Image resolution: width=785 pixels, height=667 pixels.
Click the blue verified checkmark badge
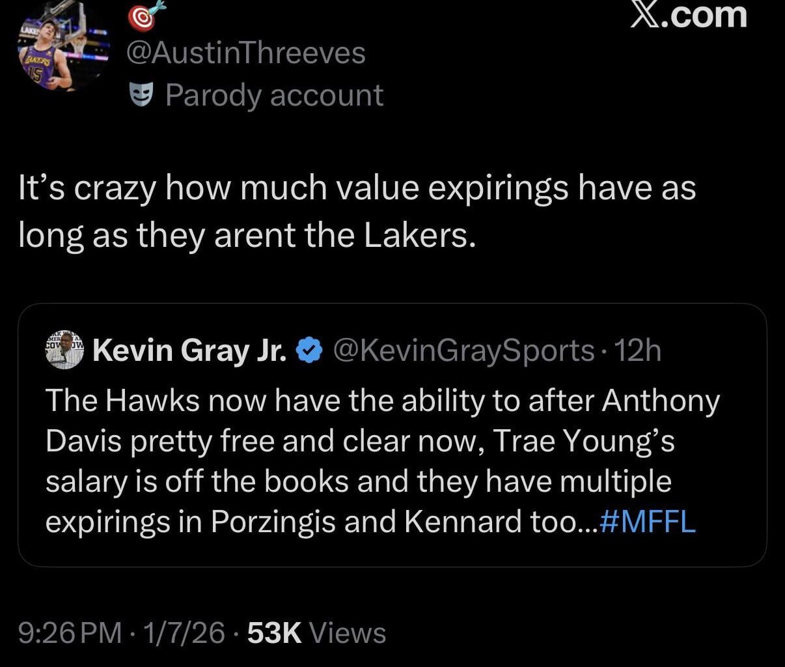[309, 351]
